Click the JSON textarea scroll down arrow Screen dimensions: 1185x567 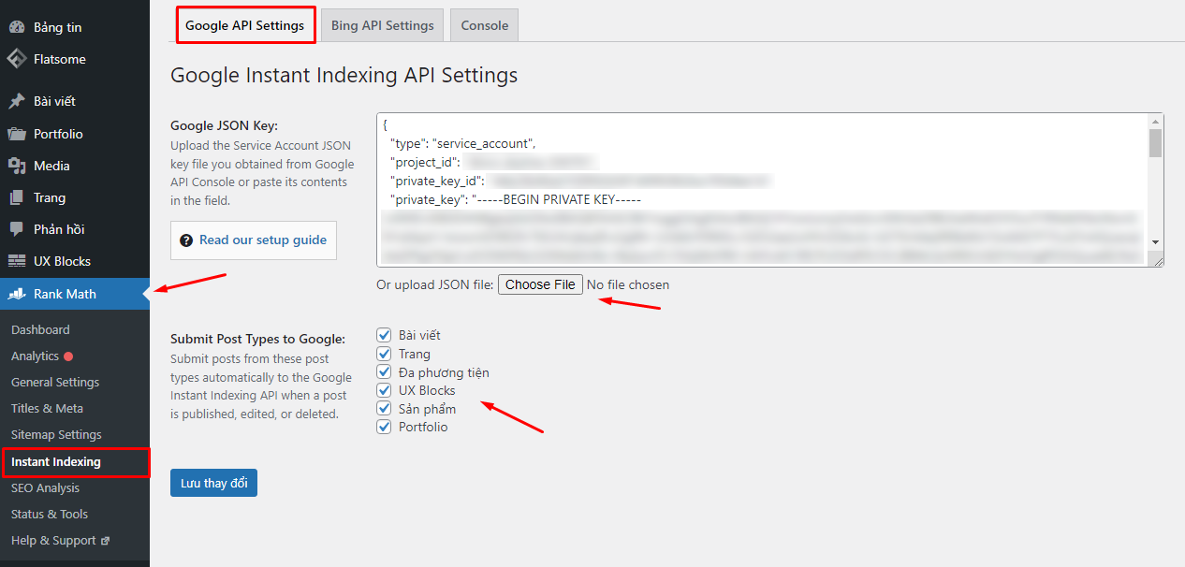point(1156,241)
